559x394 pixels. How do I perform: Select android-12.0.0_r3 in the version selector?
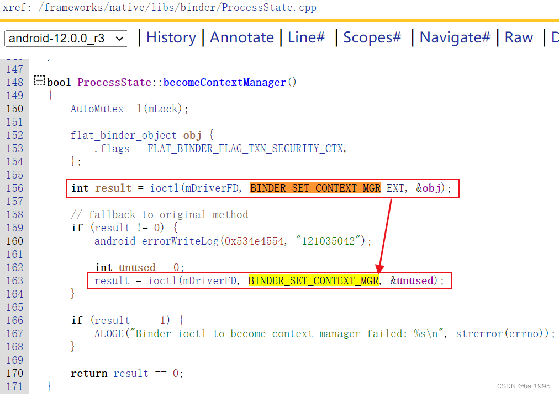[x=61, y=39]
